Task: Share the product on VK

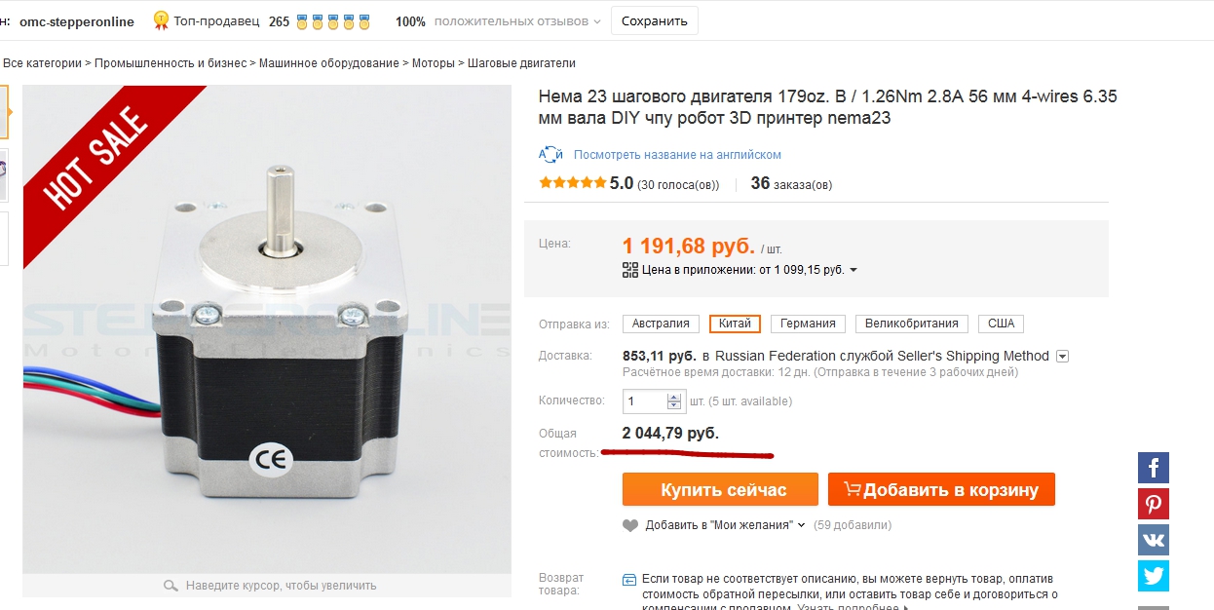Action: pos(1154,540)
